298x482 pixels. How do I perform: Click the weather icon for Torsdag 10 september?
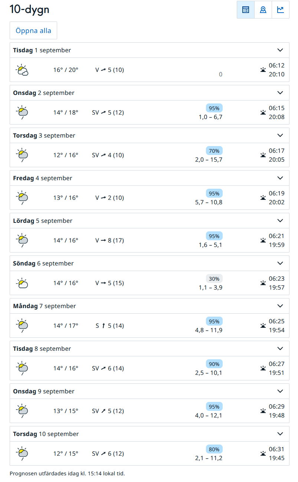pos(22,454)
